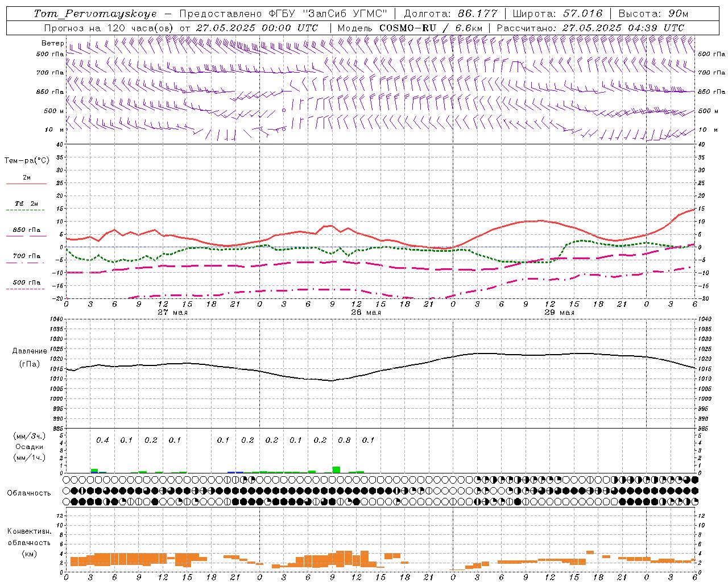Click the "29 мая" date label
This screenshot has width=728, height=582.
(x=560, y=313)
